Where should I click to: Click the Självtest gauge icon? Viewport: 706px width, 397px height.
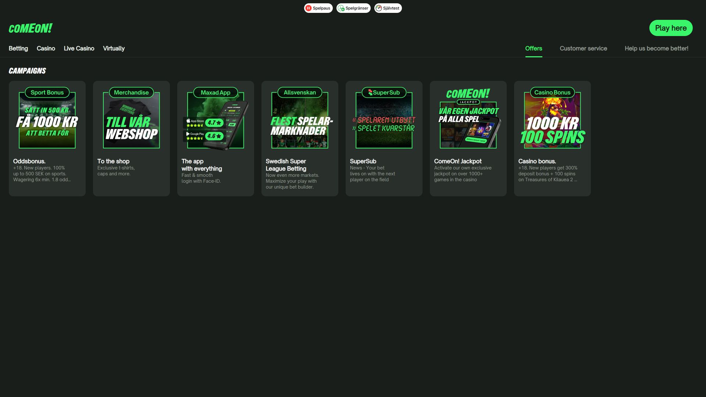coord(379,8)
